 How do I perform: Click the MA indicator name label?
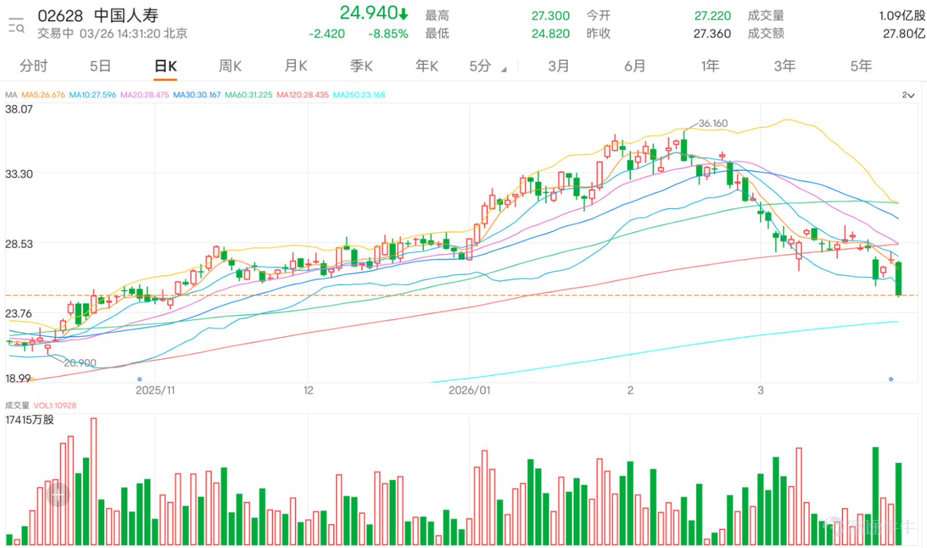point(11,95)
